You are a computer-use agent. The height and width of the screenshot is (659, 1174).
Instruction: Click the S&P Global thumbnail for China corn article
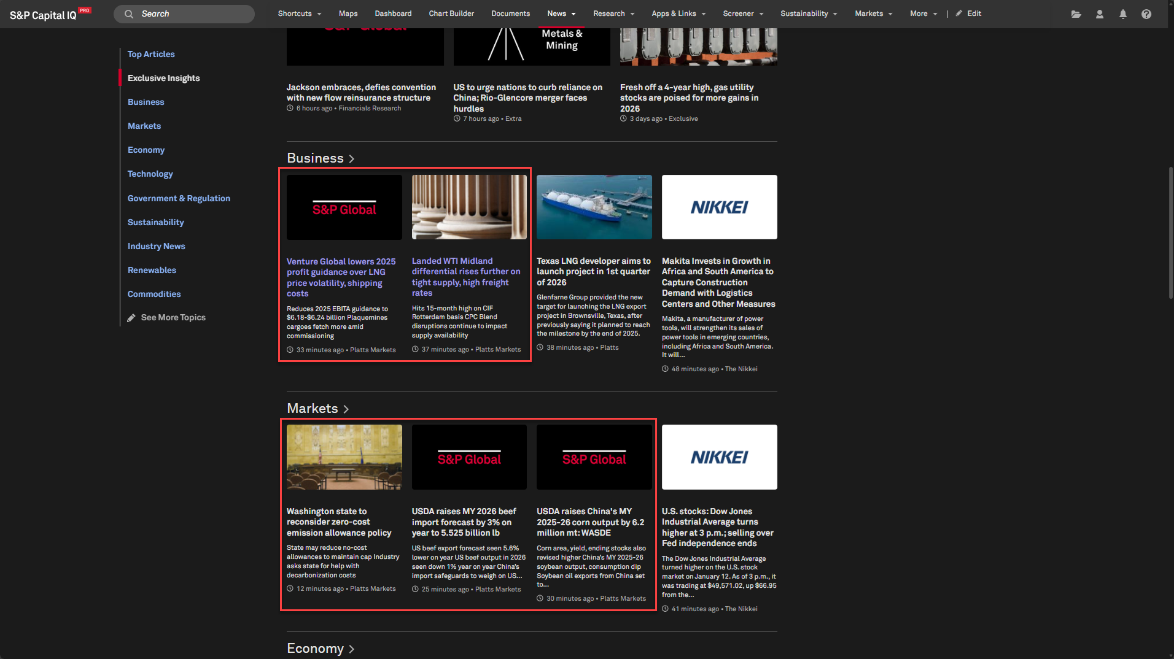click(x=594, y=457)
